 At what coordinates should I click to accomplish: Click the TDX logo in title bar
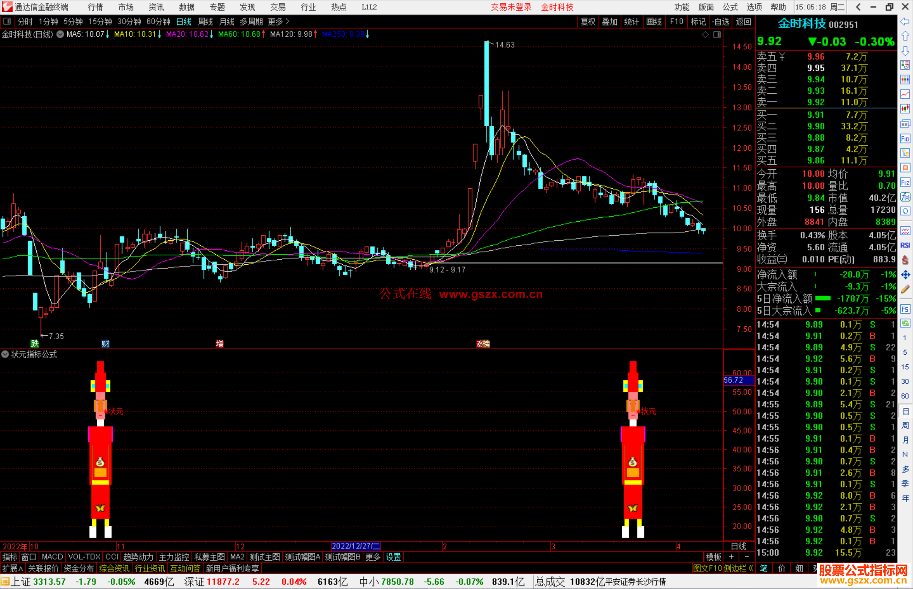tap(7, 7)
